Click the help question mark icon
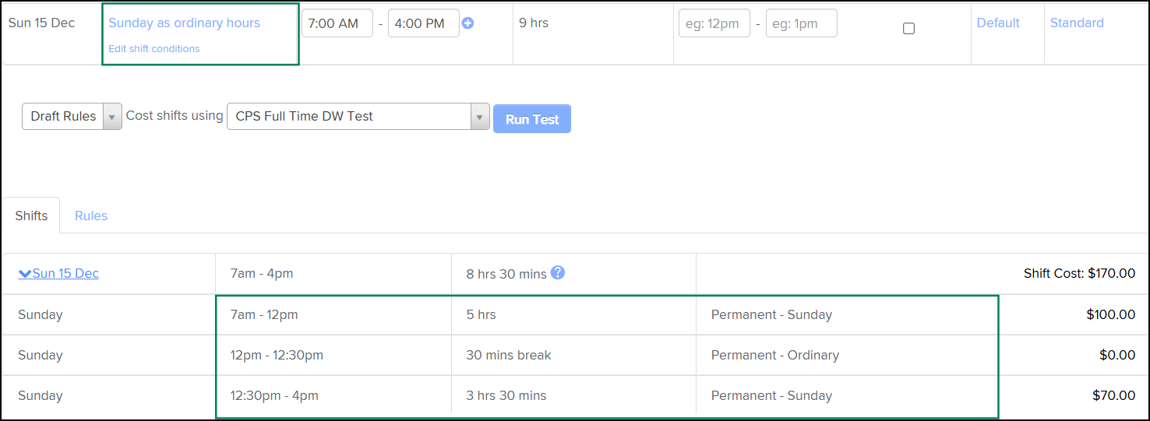 [x=557, y=272]
